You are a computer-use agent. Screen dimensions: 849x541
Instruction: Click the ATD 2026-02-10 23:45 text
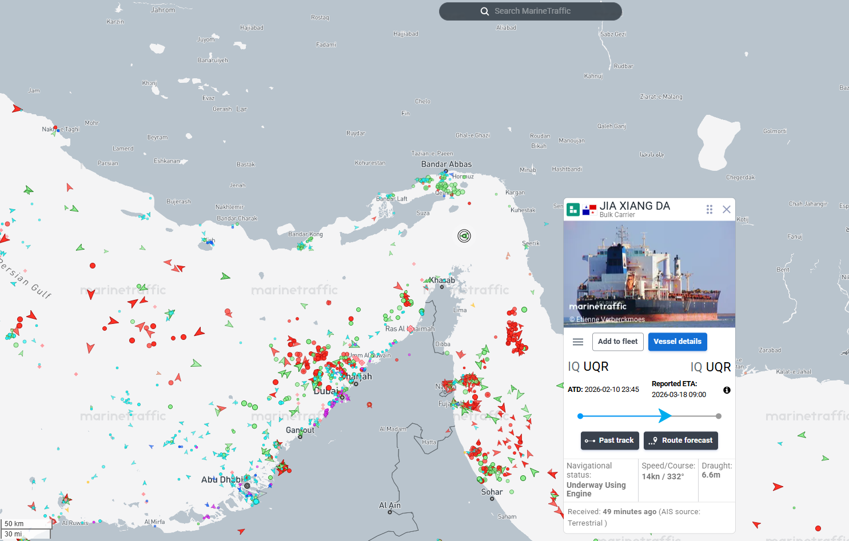point(603,390)
